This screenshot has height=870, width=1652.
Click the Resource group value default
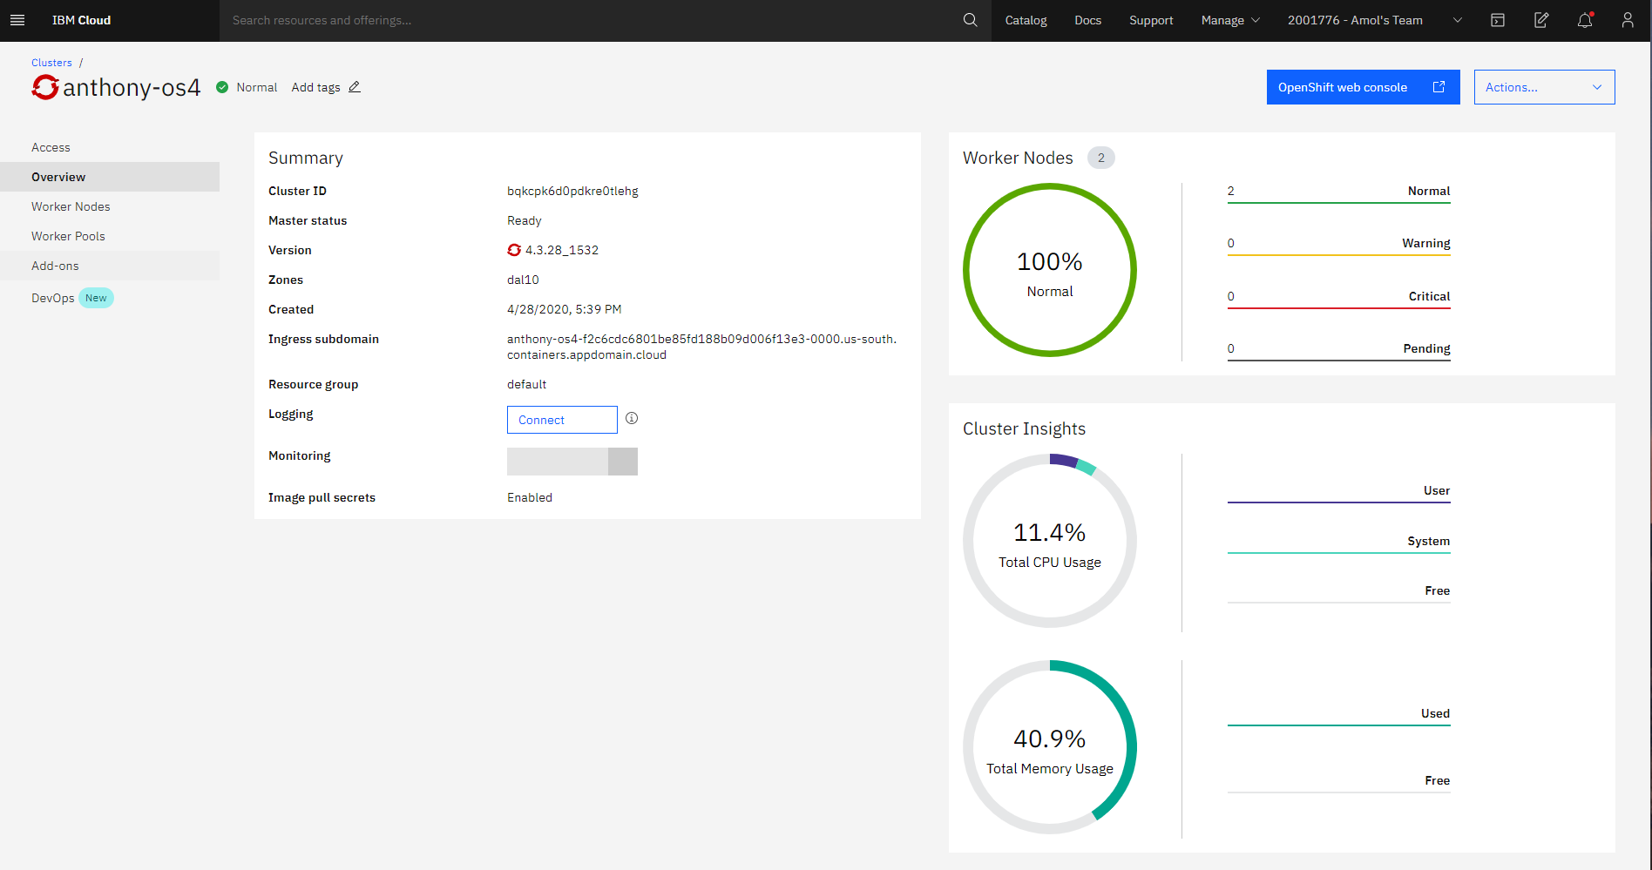527,384
